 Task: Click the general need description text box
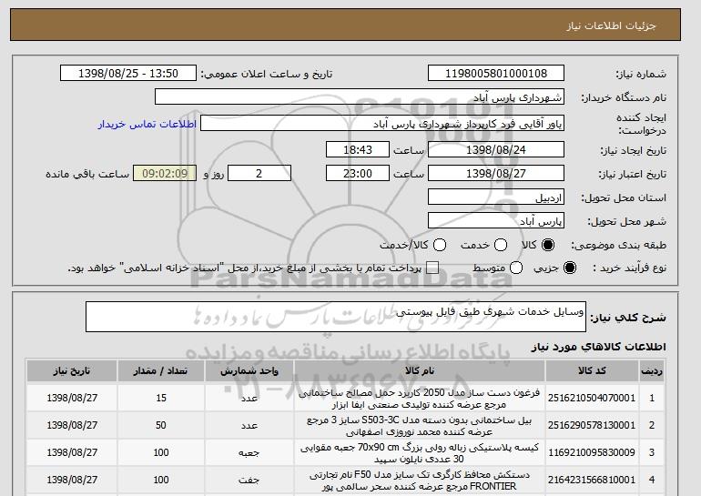click(336, 317)
